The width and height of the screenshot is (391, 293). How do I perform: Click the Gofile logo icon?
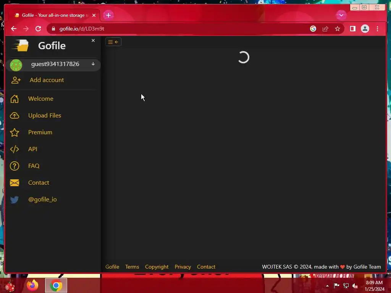[x=21, y=46]
